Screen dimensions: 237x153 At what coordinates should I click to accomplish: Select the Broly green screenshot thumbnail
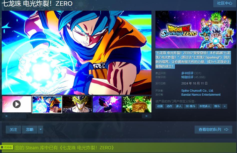click(x=137, y=104)
